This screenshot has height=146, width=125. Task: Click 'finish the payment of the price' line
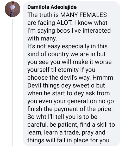(x=70, y=109)
